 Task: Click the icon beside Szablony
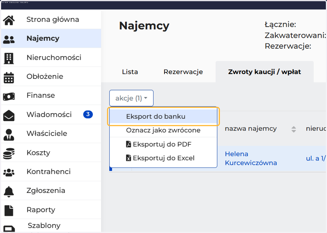[9, 229]
